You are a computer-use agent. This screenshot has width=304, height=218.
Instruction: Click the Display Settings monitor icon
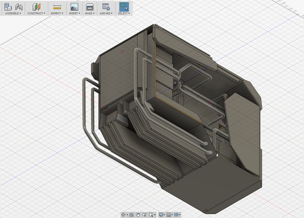pyautogui.click(x=161, y=215)
